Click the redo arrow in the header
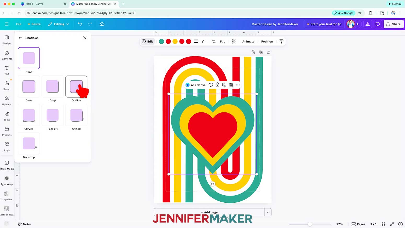 pos(90,24)
